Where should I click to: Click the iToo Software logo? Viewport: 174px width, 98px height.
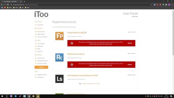(x=41, y=15)
